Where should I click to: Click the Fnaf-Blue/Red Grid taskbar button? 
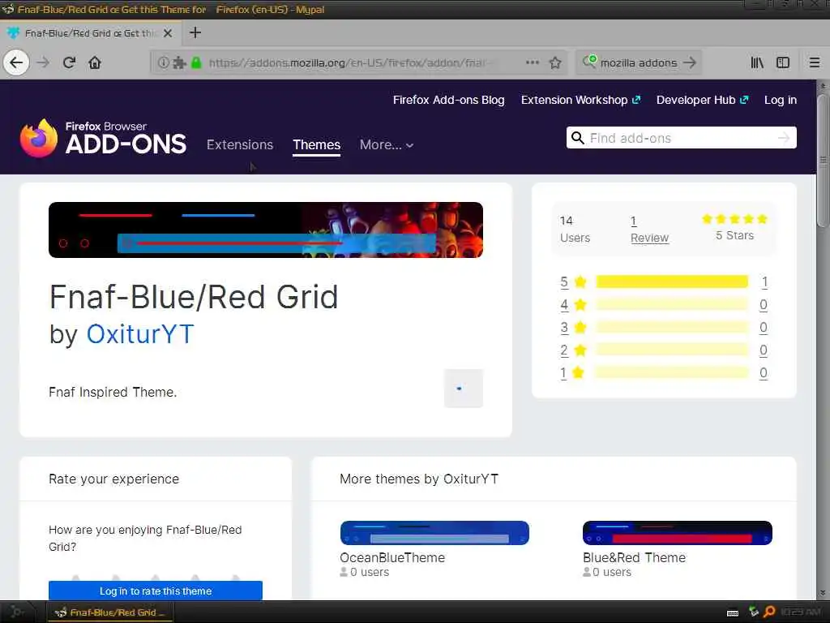tap(110, 612)
